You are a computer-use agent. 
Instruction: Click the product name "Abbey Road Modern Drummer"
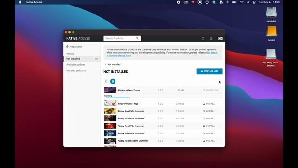(133, 141)
